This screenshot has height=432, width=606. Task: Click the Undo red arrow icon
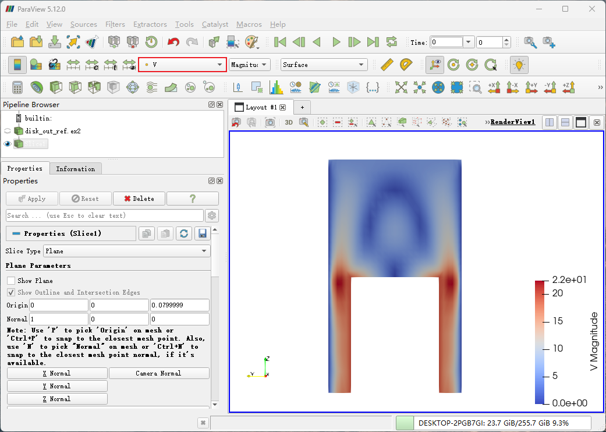point(173,42)
